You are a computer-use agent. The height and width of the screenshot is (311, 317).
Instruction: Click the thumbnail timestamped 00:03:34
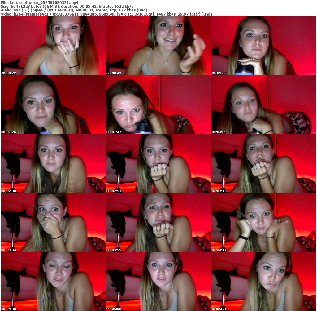53,223
